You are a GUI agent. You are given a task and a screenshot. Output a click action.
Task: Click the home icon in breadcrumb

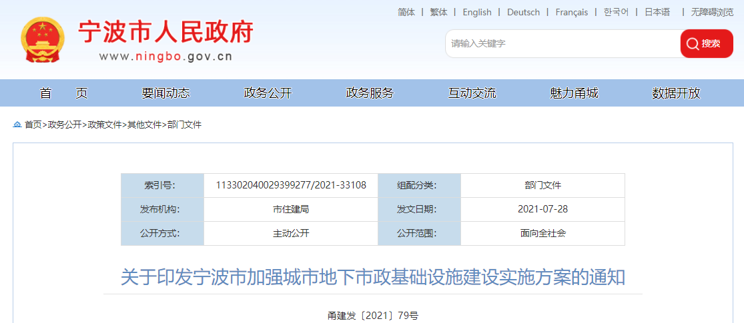(x=17, y=125)
